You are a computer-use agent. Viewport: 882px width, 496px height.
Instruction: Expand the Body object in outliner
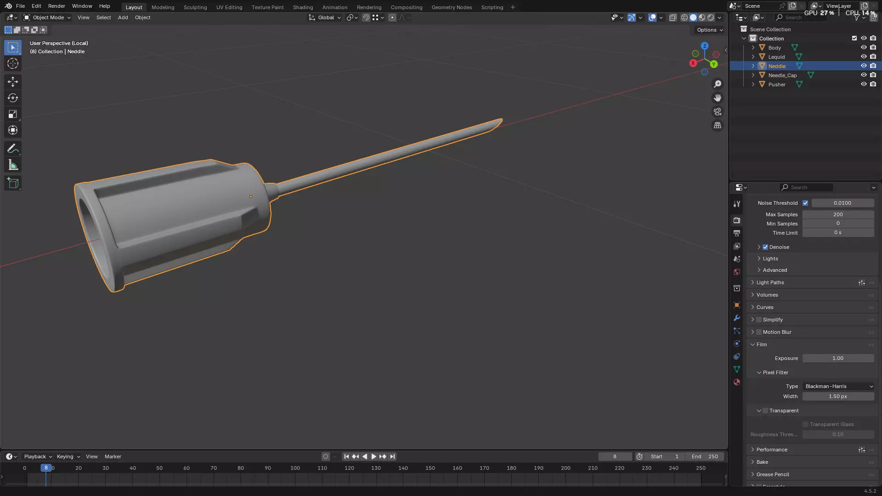coord(753,47)
